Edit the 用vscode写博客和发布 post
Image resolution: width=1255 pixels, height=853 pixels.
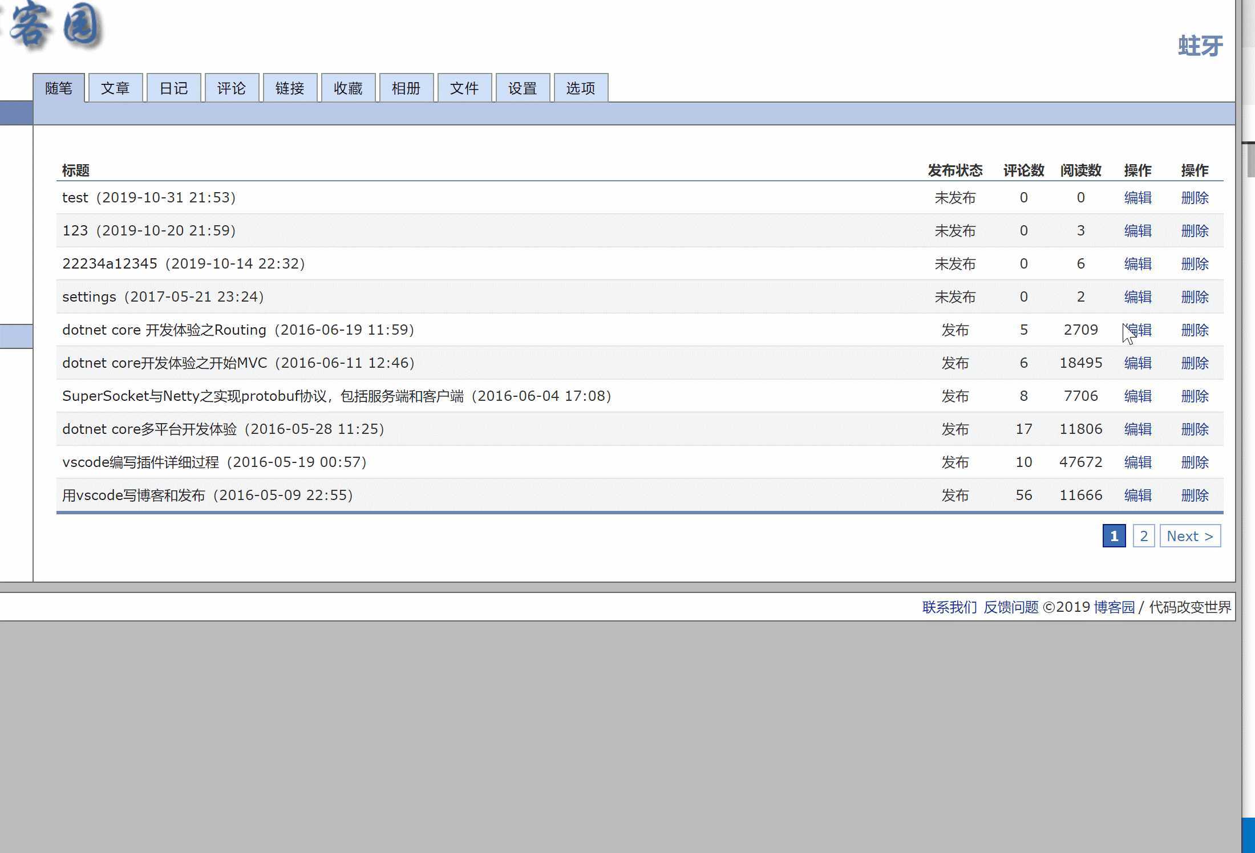click(x=1137, y=495)
